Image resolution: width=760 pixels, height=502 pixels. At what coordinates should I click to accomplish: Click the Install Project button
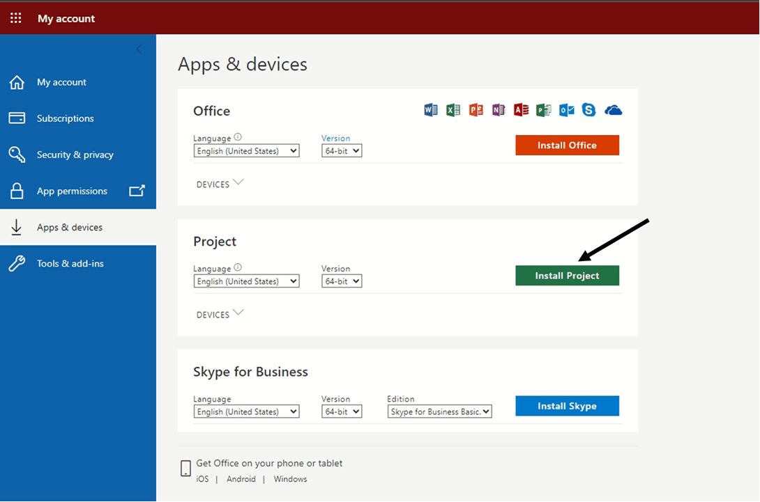tap(567, 276)
